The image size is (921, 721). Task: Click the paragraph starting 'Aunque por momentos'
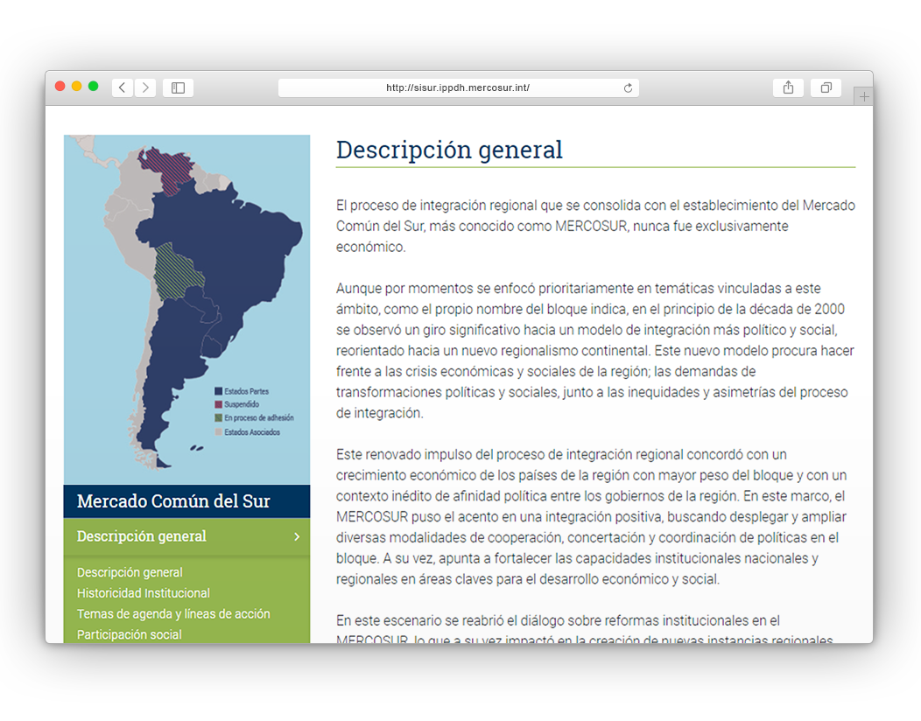595,351
